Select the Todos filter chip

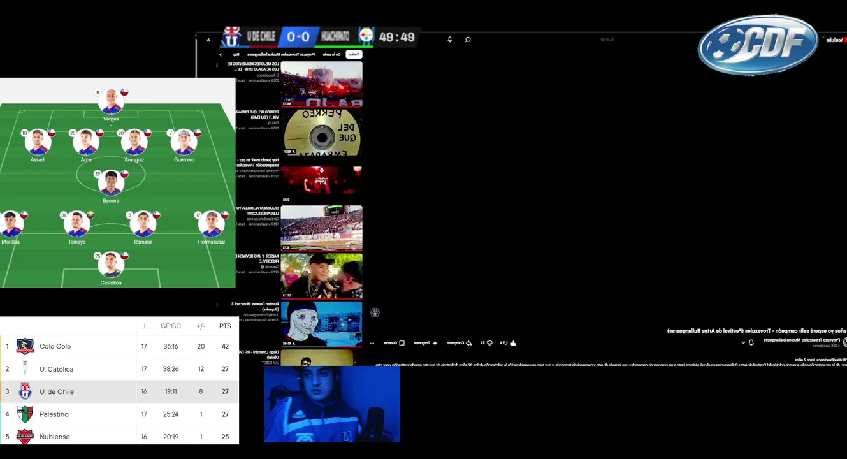click(353, 54)
